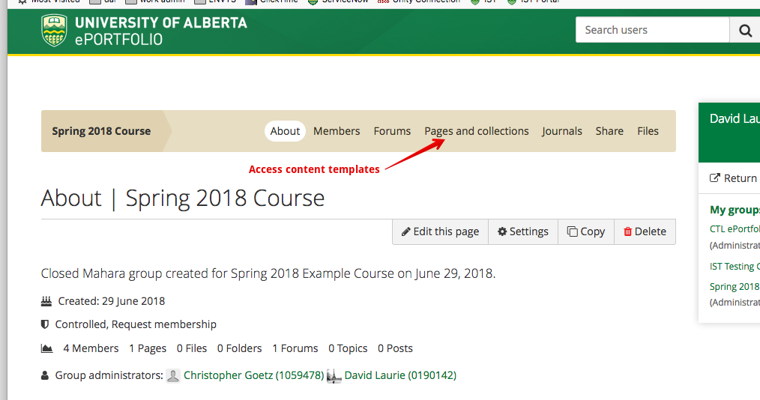
Task: Click the Spring 2018 Course breadcrumb label
Action: point(101,131)
